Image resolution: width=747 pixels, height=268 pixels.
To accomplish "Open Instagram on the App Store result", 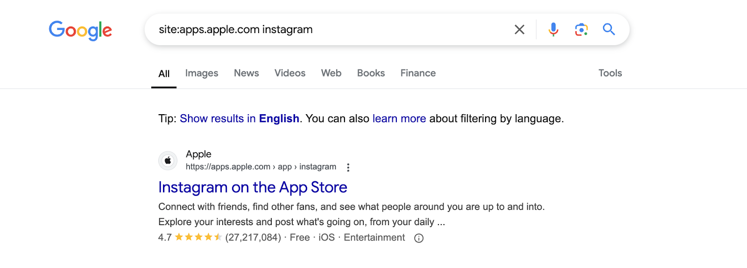I will point(253,187).
